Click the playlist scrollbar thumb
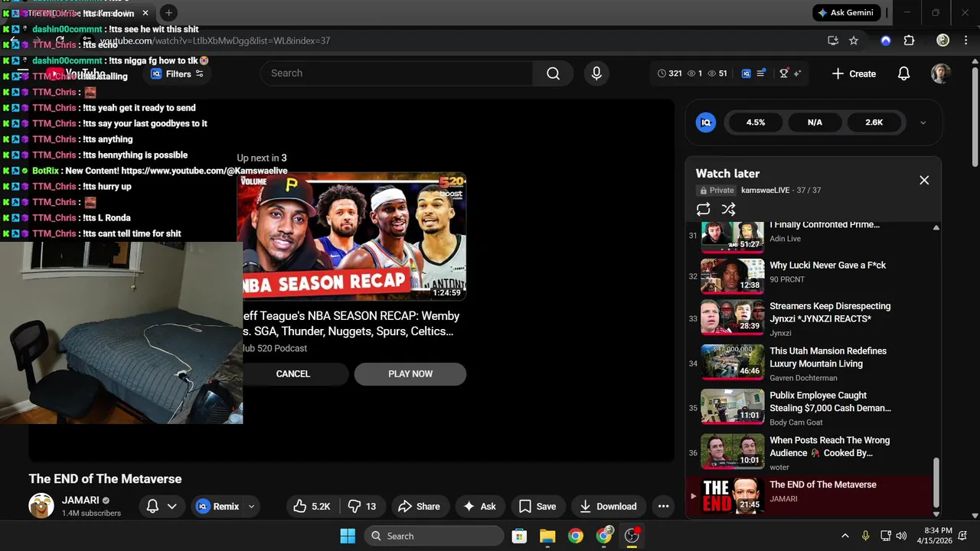The width and height of the screenshot is (980, 551). click(x=936, y=483)
